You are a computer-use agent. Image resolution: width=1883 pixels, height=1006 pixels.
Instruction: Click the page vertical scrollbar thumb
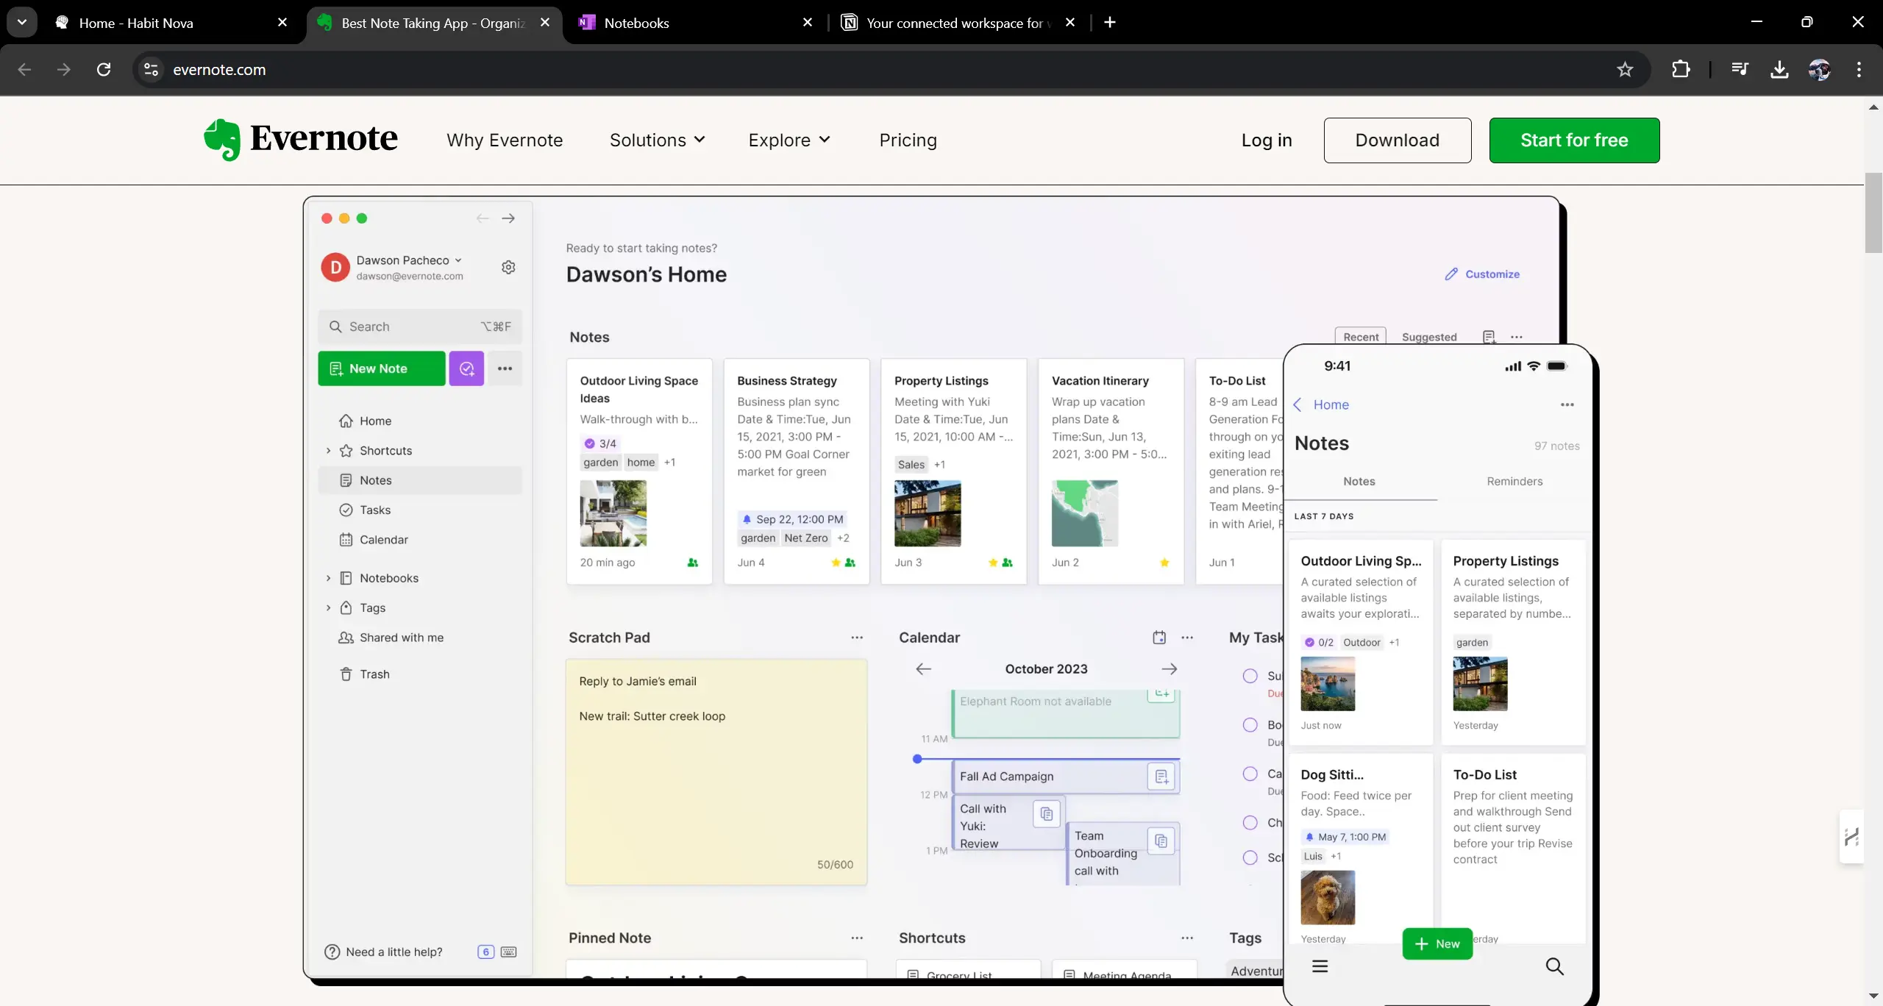pos(1873,213)
